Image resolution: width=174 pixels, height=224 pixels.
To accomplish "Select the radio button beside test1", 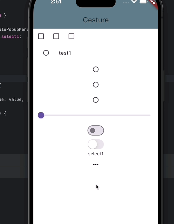I will (x=46, y=53).
